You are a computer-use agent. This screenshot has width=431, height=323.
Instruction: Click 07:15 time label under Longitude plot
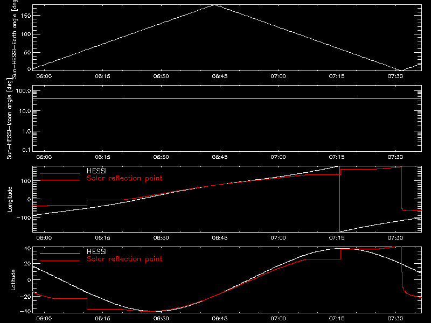337,237
